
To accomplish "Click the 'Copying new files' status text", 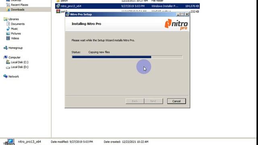I will (x=99, y=52).
